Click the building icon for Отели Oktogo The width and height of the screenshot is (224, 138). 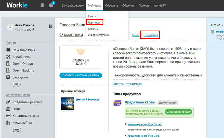click(8, 64)
